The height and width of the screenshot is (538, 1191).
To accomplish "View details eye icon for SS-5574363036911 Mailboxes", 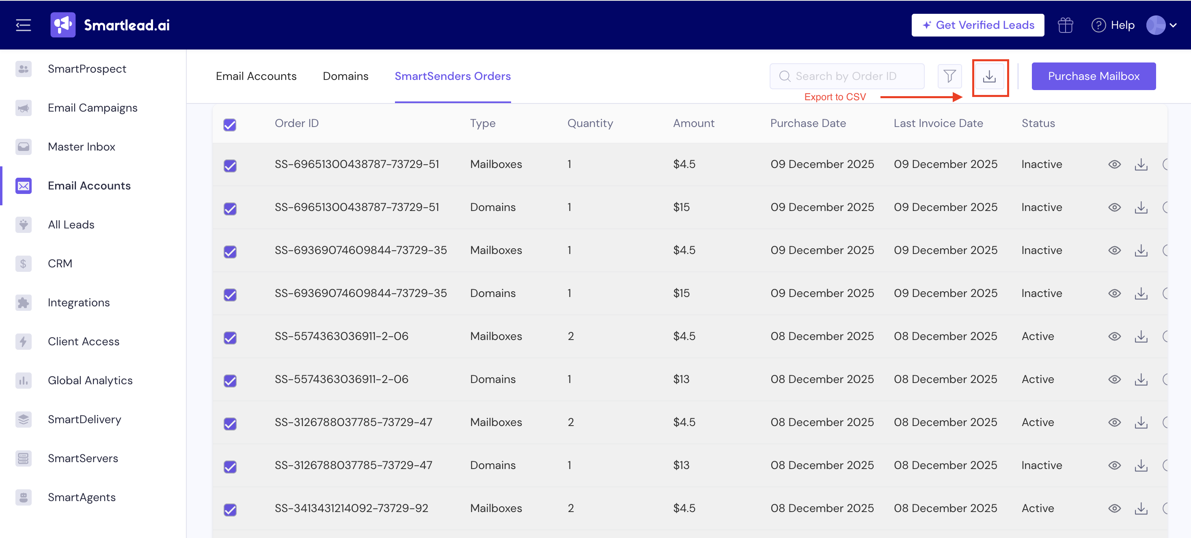I will pos(1114,336).
